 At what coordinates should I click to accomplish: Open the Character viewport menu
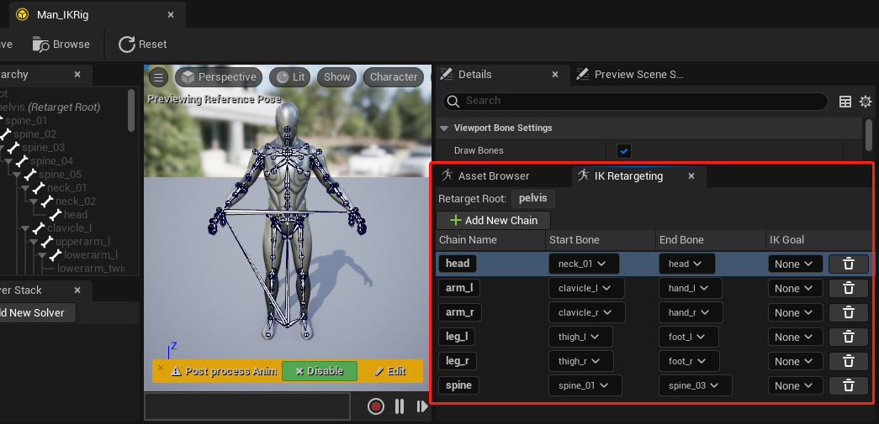[394, 77]
